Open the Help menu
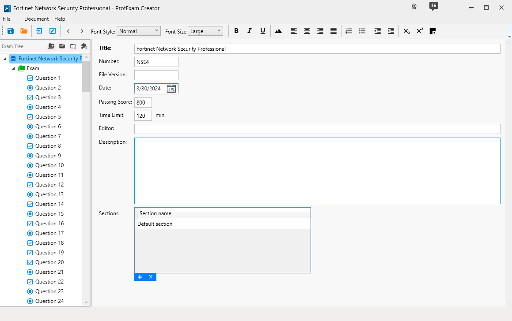 pyautogui.click(x=60, y=19)
